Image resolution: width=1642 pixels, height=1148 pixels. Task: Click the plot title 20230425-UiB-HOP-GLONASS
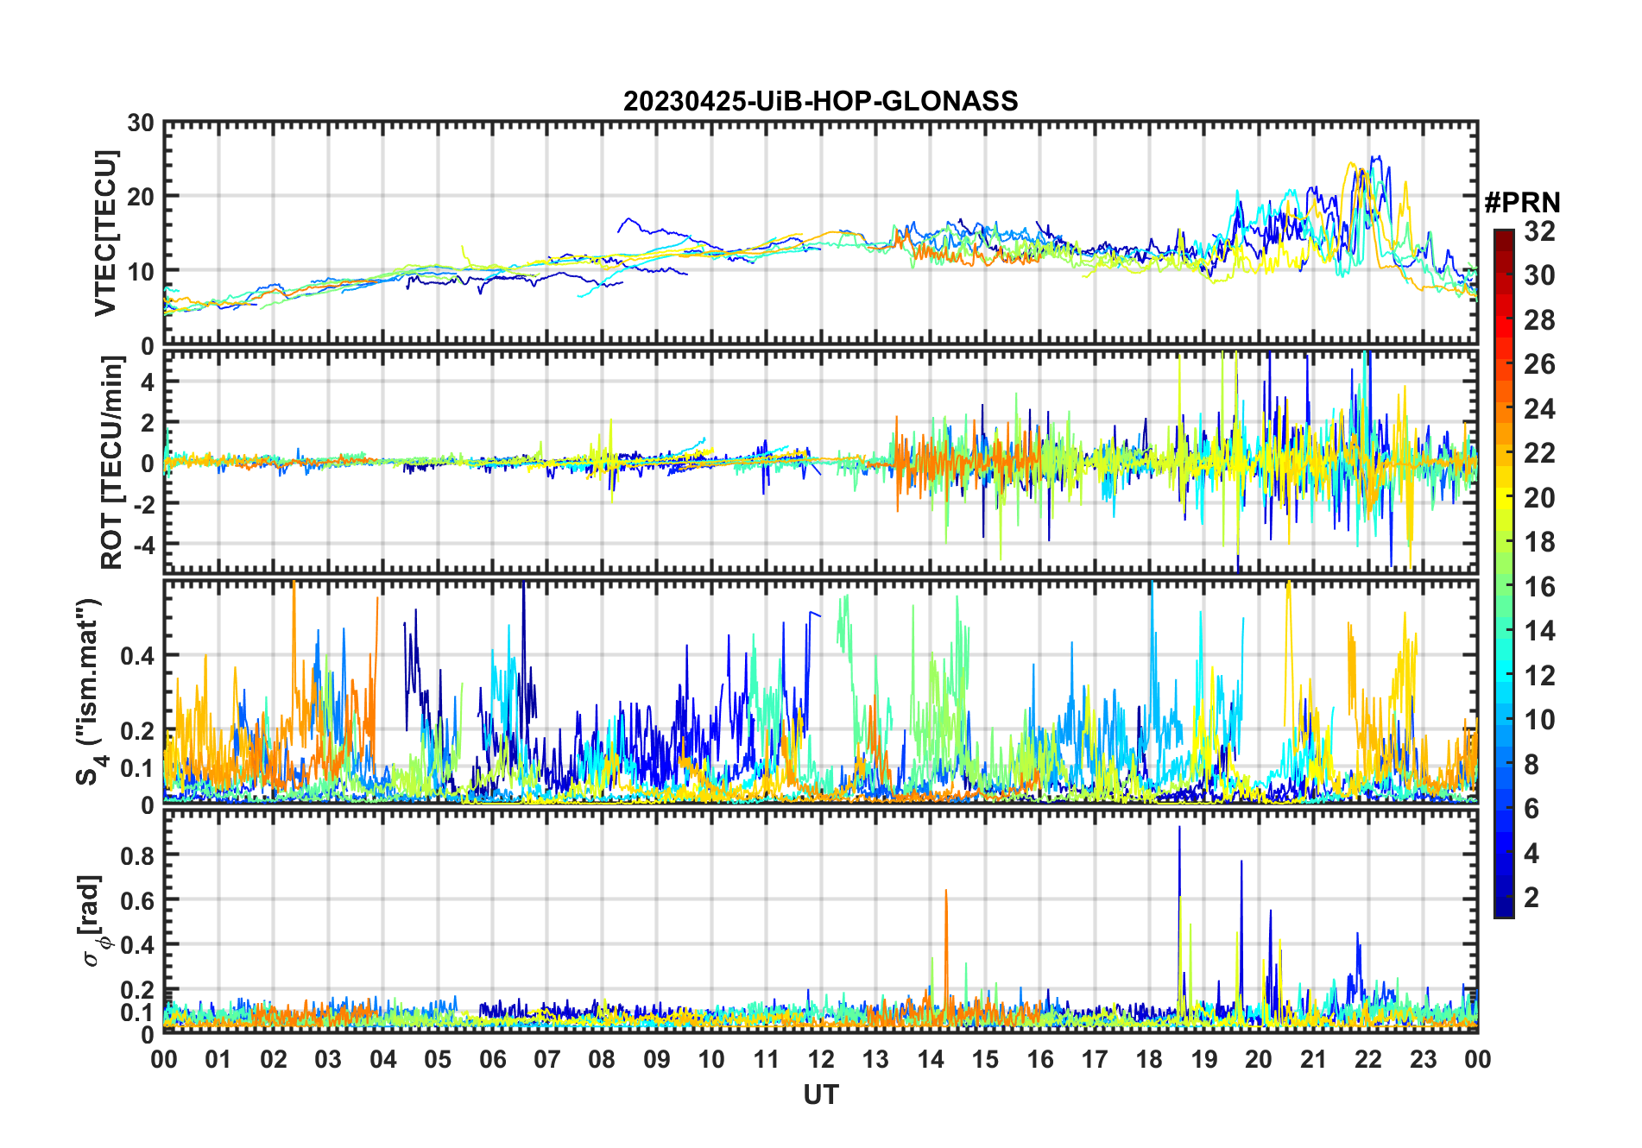pos(820,101)
